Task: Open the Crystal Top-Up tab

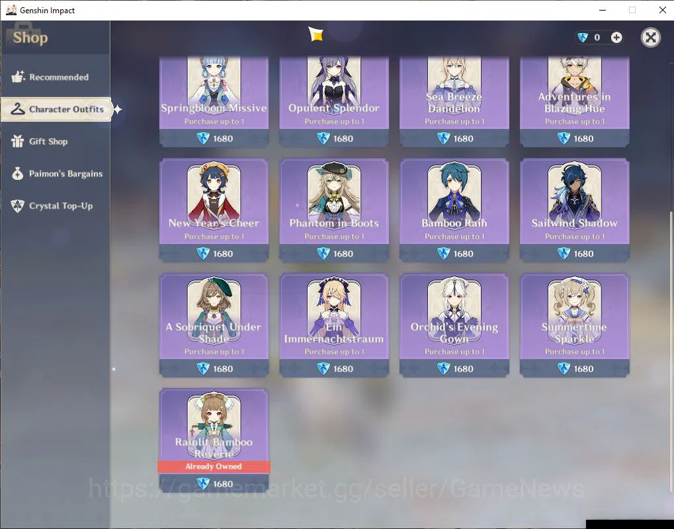Action: point(55,206)
